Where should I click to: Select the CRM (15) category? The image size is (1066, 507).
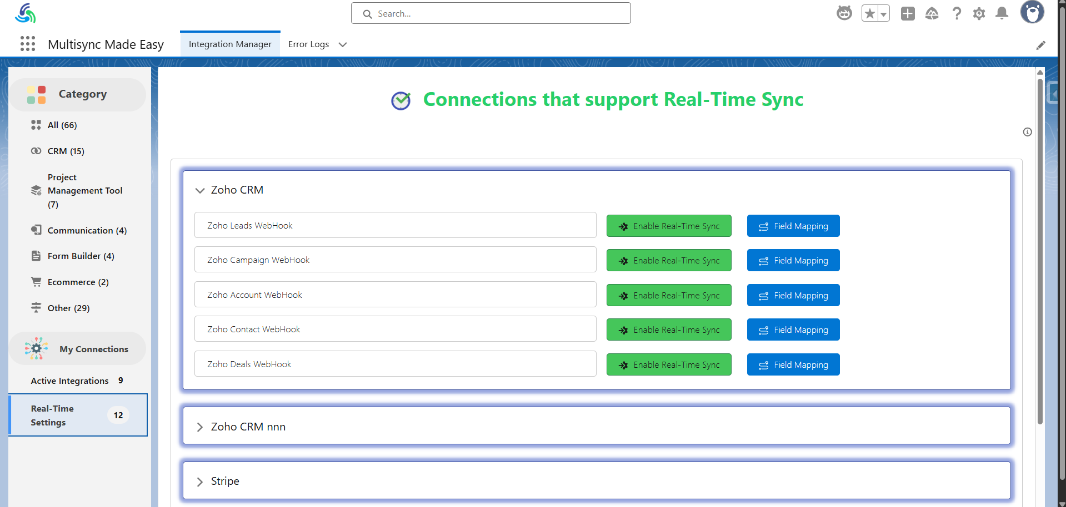(x=66, y=151)
